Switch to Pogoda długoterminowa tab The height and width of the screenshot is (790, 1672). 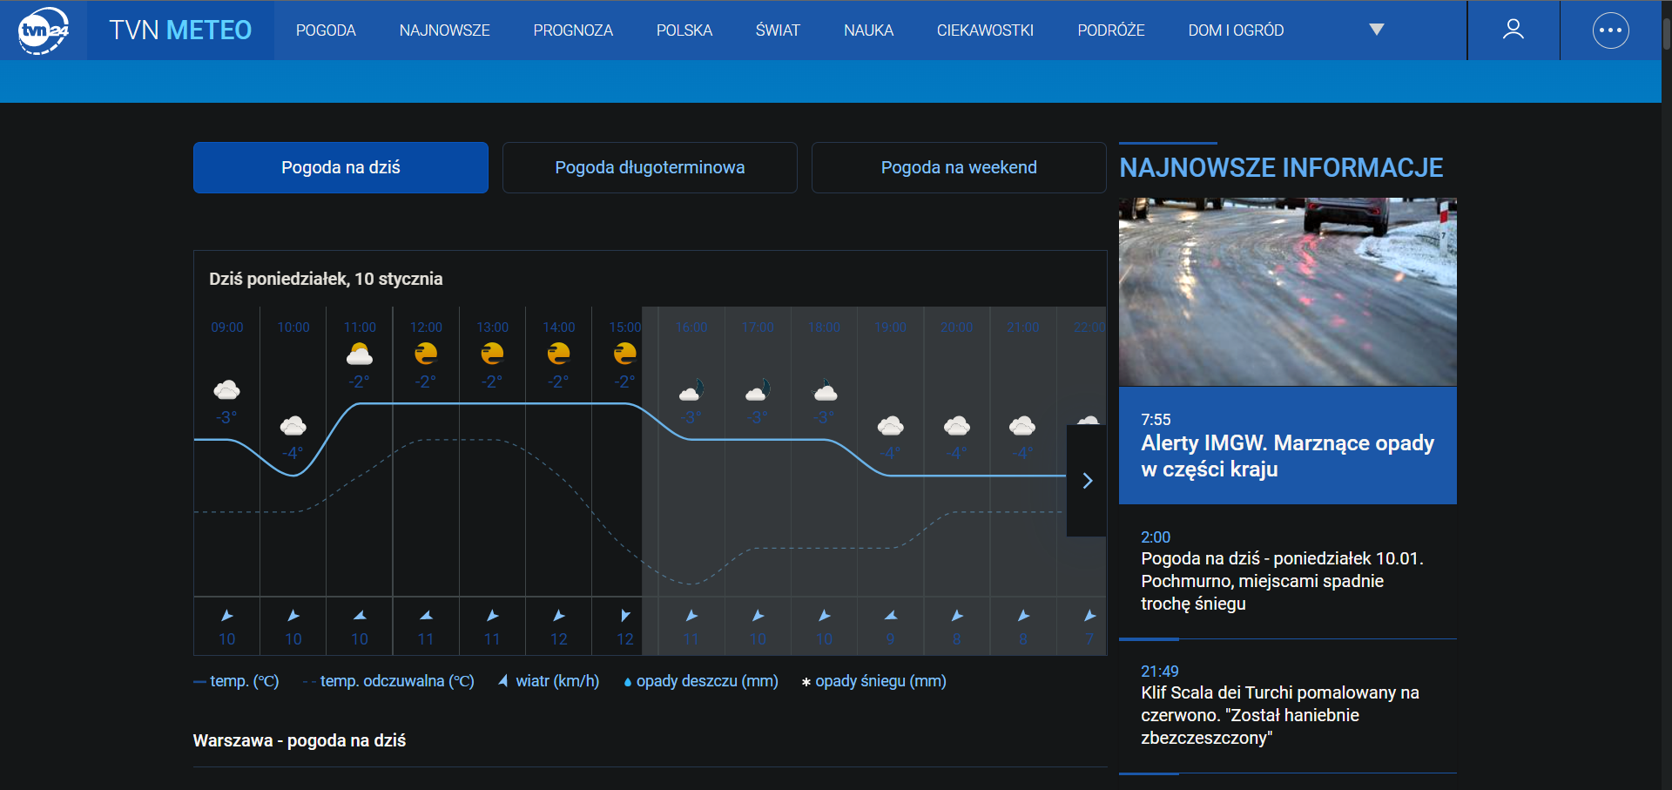point(650,167)
